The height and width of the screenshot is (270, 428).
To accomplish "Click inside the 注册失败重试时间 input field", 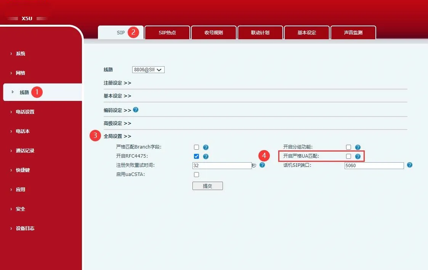I will (x=222, y=165).
